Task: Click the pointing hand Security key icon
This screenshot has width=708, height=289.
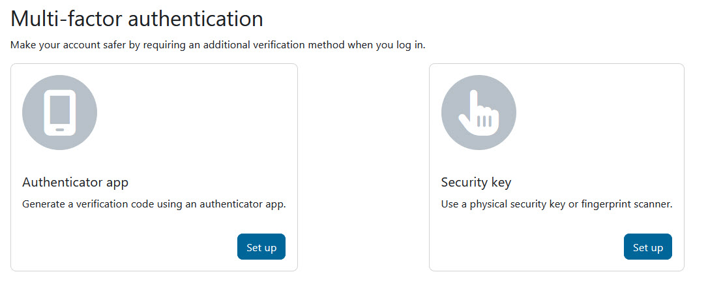Action: pyautogui.click(x=479, y=112)
